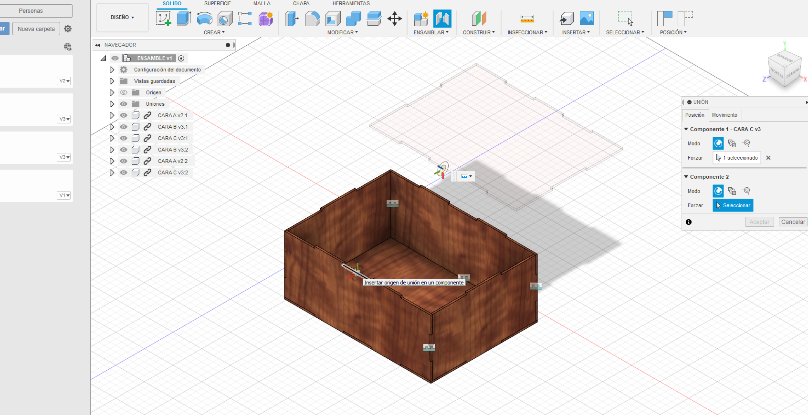Click the second Position tool icon
Viewport: 808px width, 415px height.
[685, 19]
